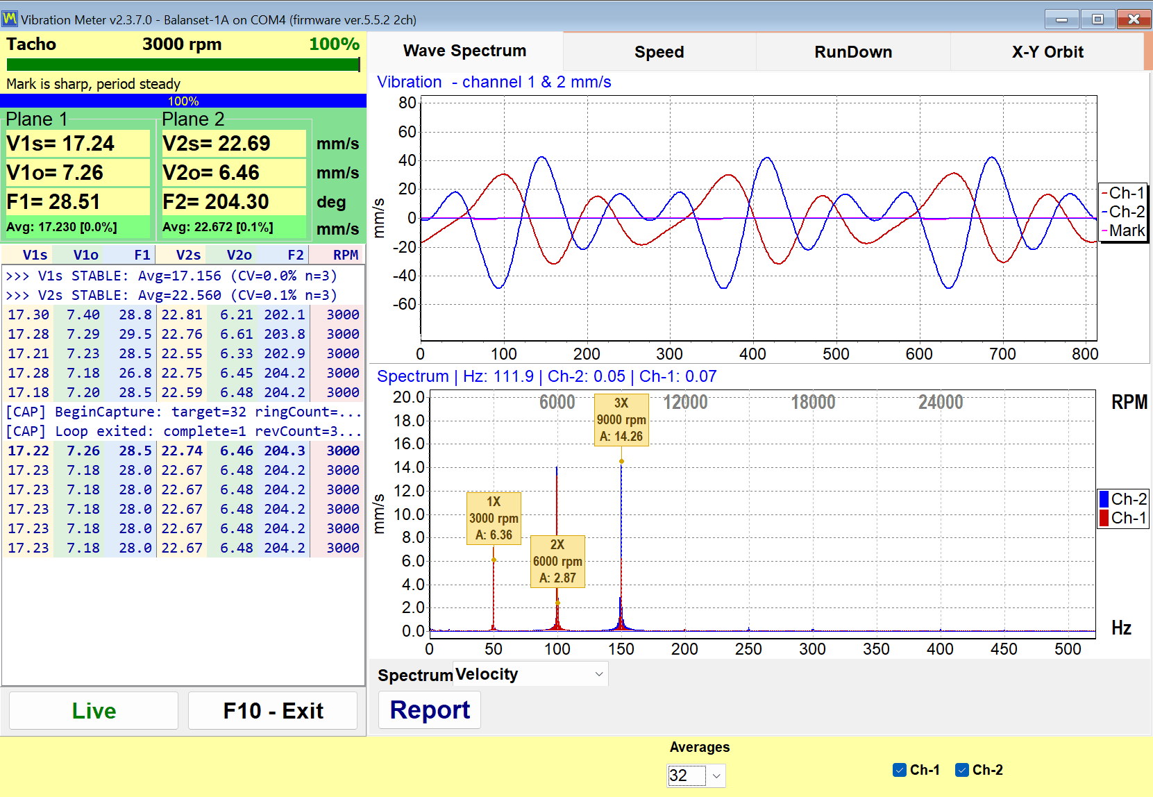The width and height of the screenshot is (1153, 797).
Task: Click the blue 100% progress bar
Action: (183, 101)
